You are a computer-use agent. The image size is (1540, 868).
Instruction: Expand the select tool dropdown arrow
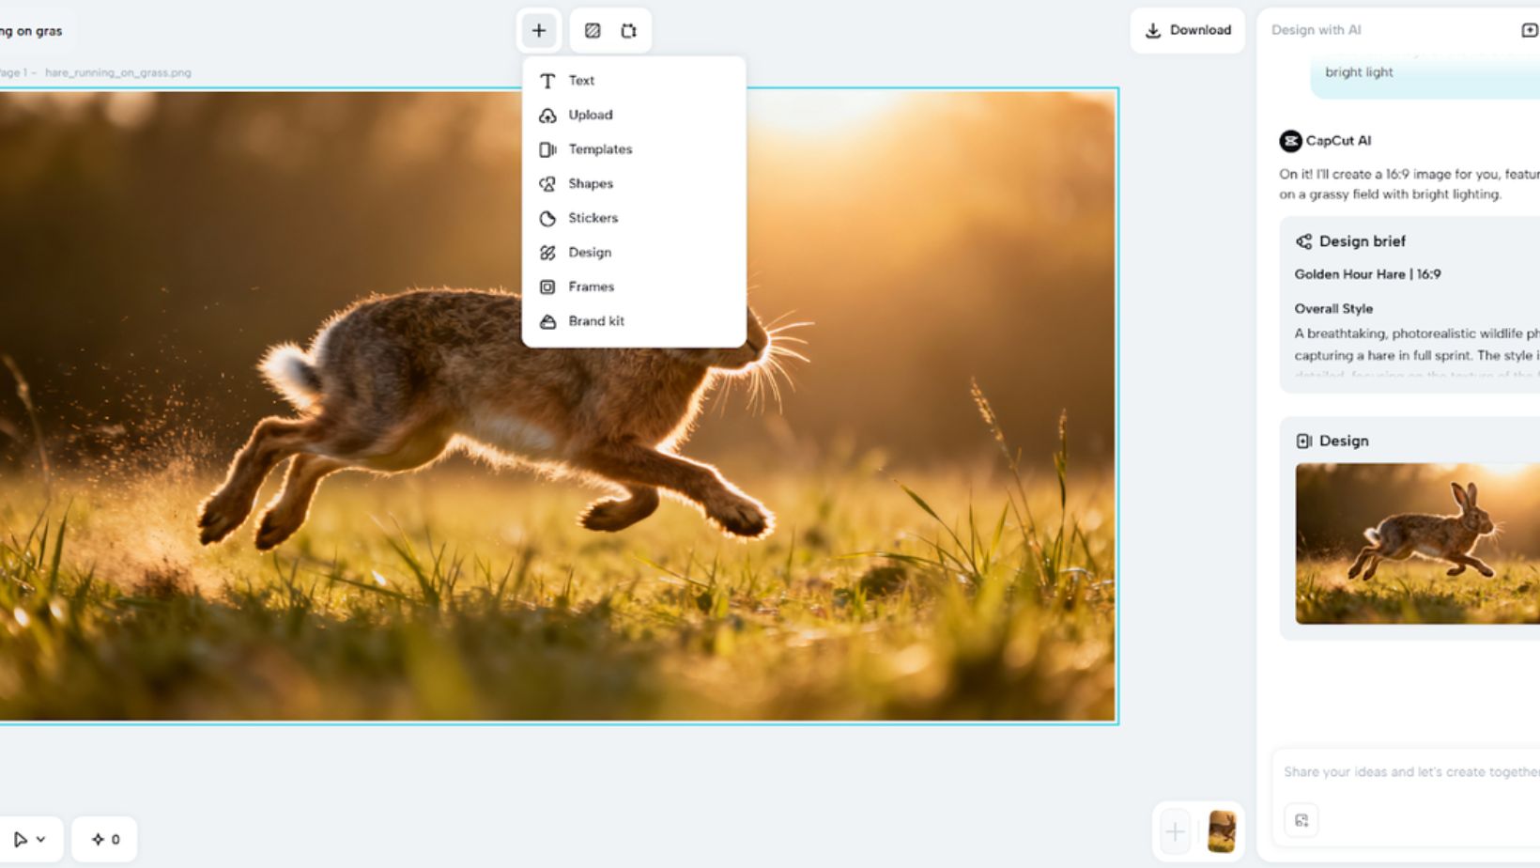40,839
